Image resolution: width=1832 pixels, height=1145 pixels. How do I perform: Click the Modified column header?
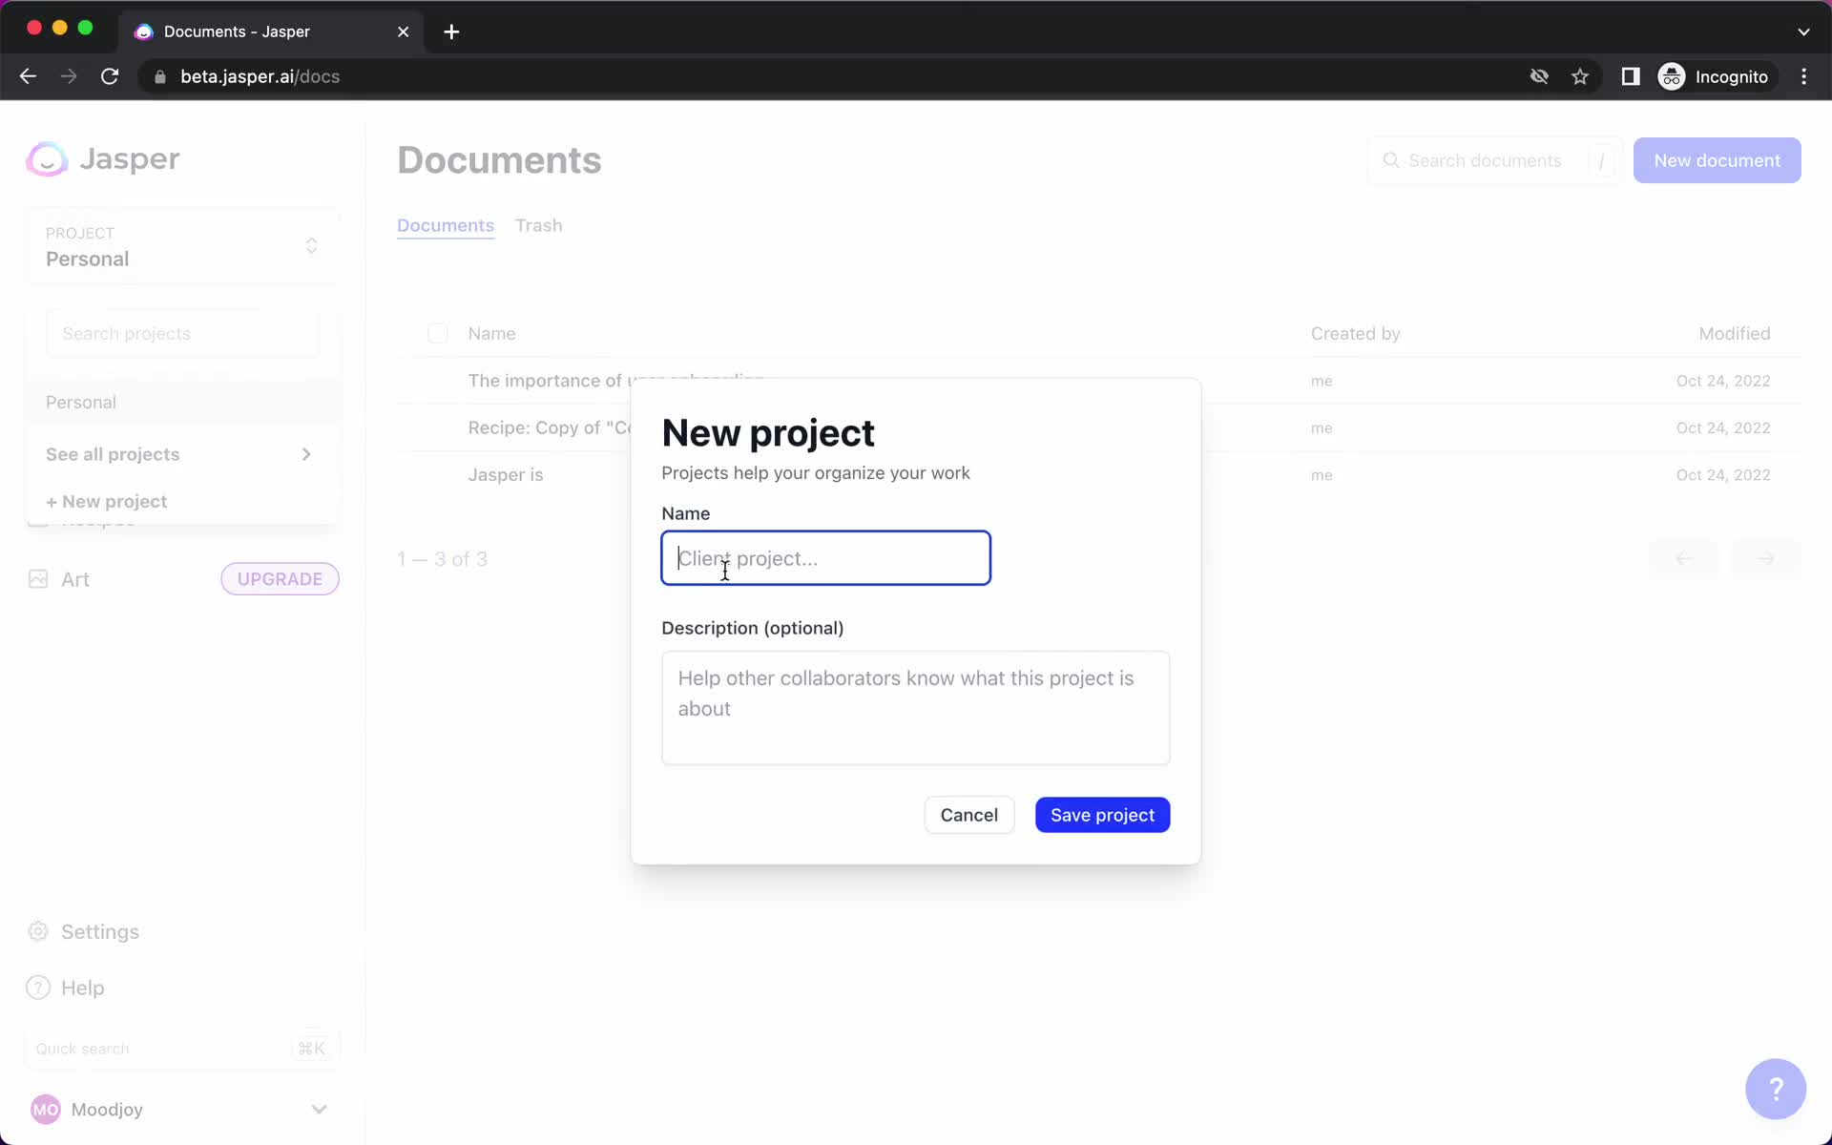coord(1734,333)
